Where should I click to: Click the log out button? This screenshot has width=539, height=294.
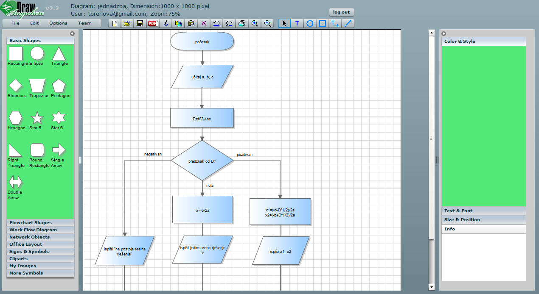pyautogui.click(x=341, y=12)
